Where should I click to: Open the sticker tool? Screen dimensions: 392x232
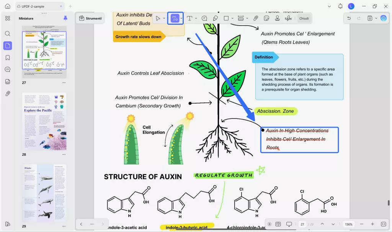[x=266, y=18]
